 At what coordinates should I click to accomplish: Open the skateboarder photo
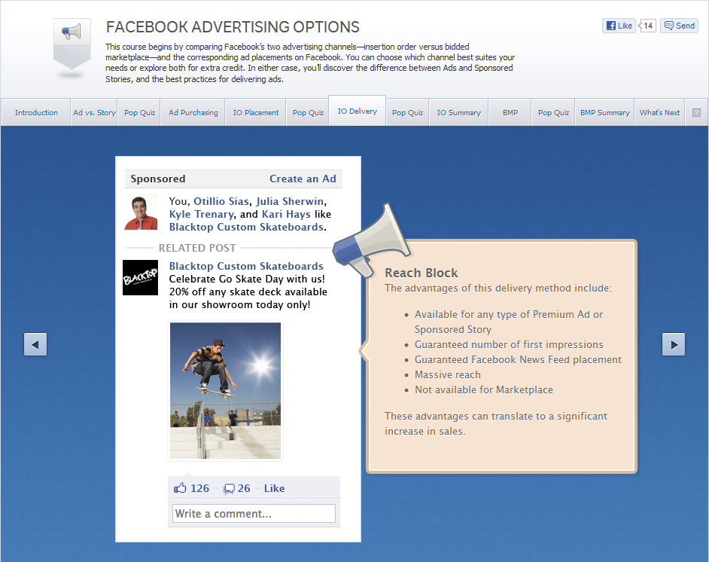(225, 390)
